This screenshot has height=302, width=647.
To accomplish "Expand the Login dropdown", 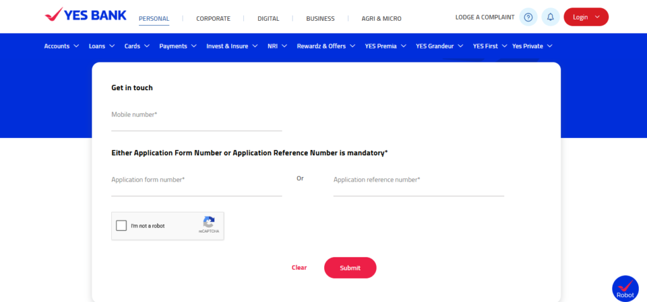I will [586, 17].
